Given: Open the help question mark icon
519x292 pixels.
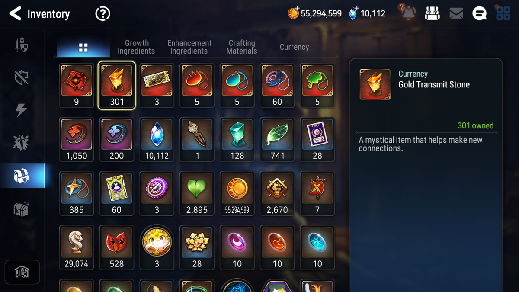Looking at the screenshot, I should point(103,14).
